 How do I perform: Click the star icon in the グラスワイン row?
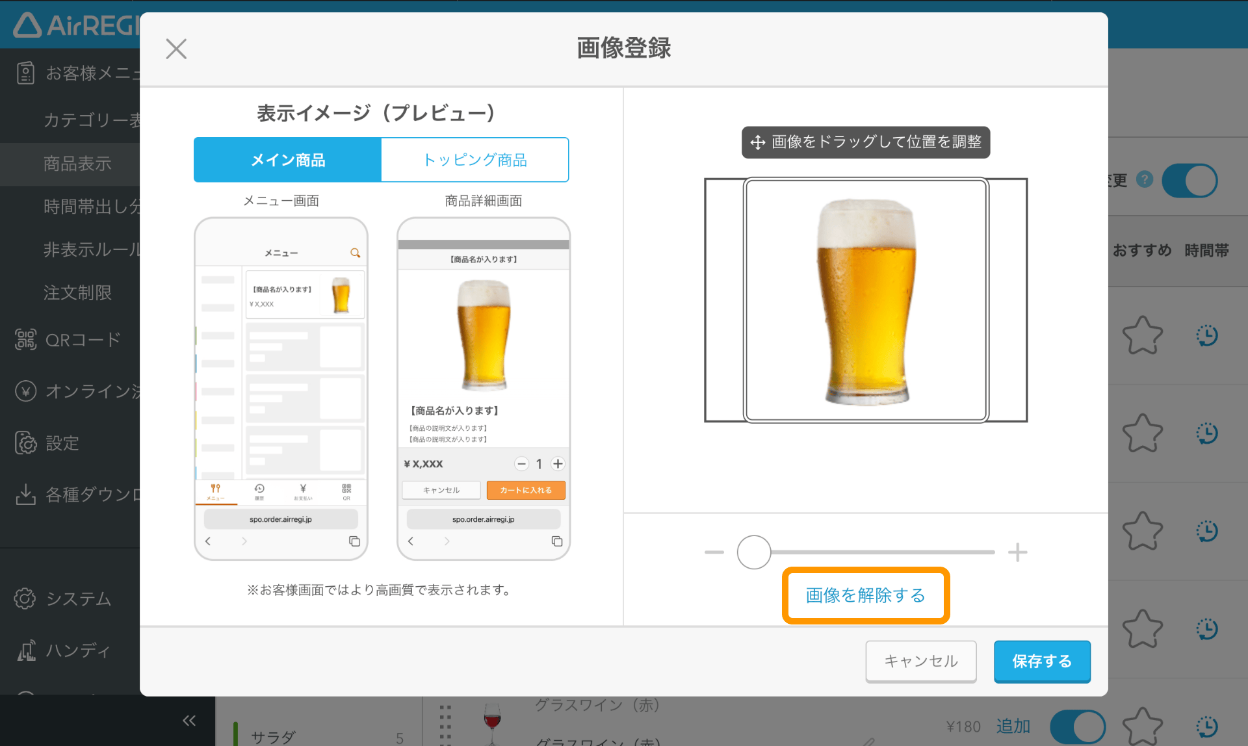[1142, 727]
